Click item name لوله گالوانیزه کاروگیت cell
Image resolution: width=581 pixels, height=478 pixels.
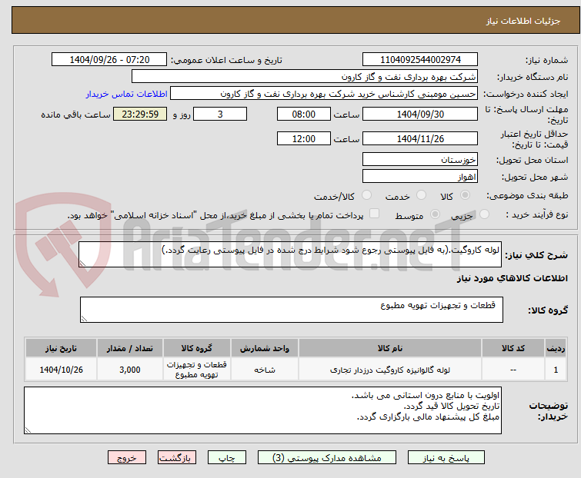[390, 370]
